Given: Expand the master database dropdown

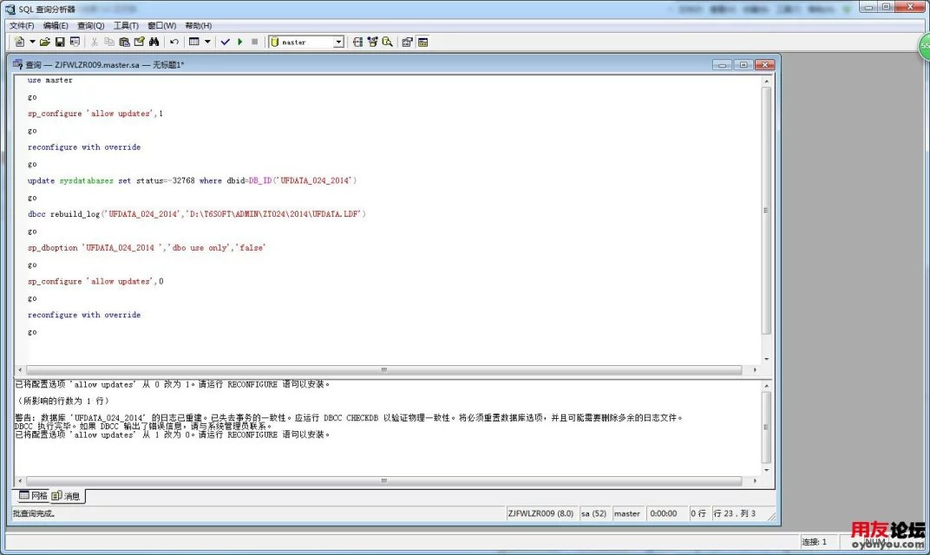Looking at the screenshot, I should (x=338, y=42).
